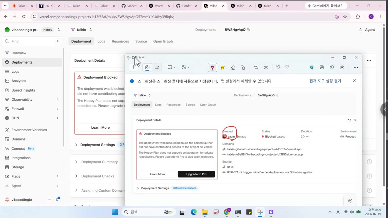Open Logs in the Vercel sidebar
This screenshot has height=218, width=388.
click(32, 72)
